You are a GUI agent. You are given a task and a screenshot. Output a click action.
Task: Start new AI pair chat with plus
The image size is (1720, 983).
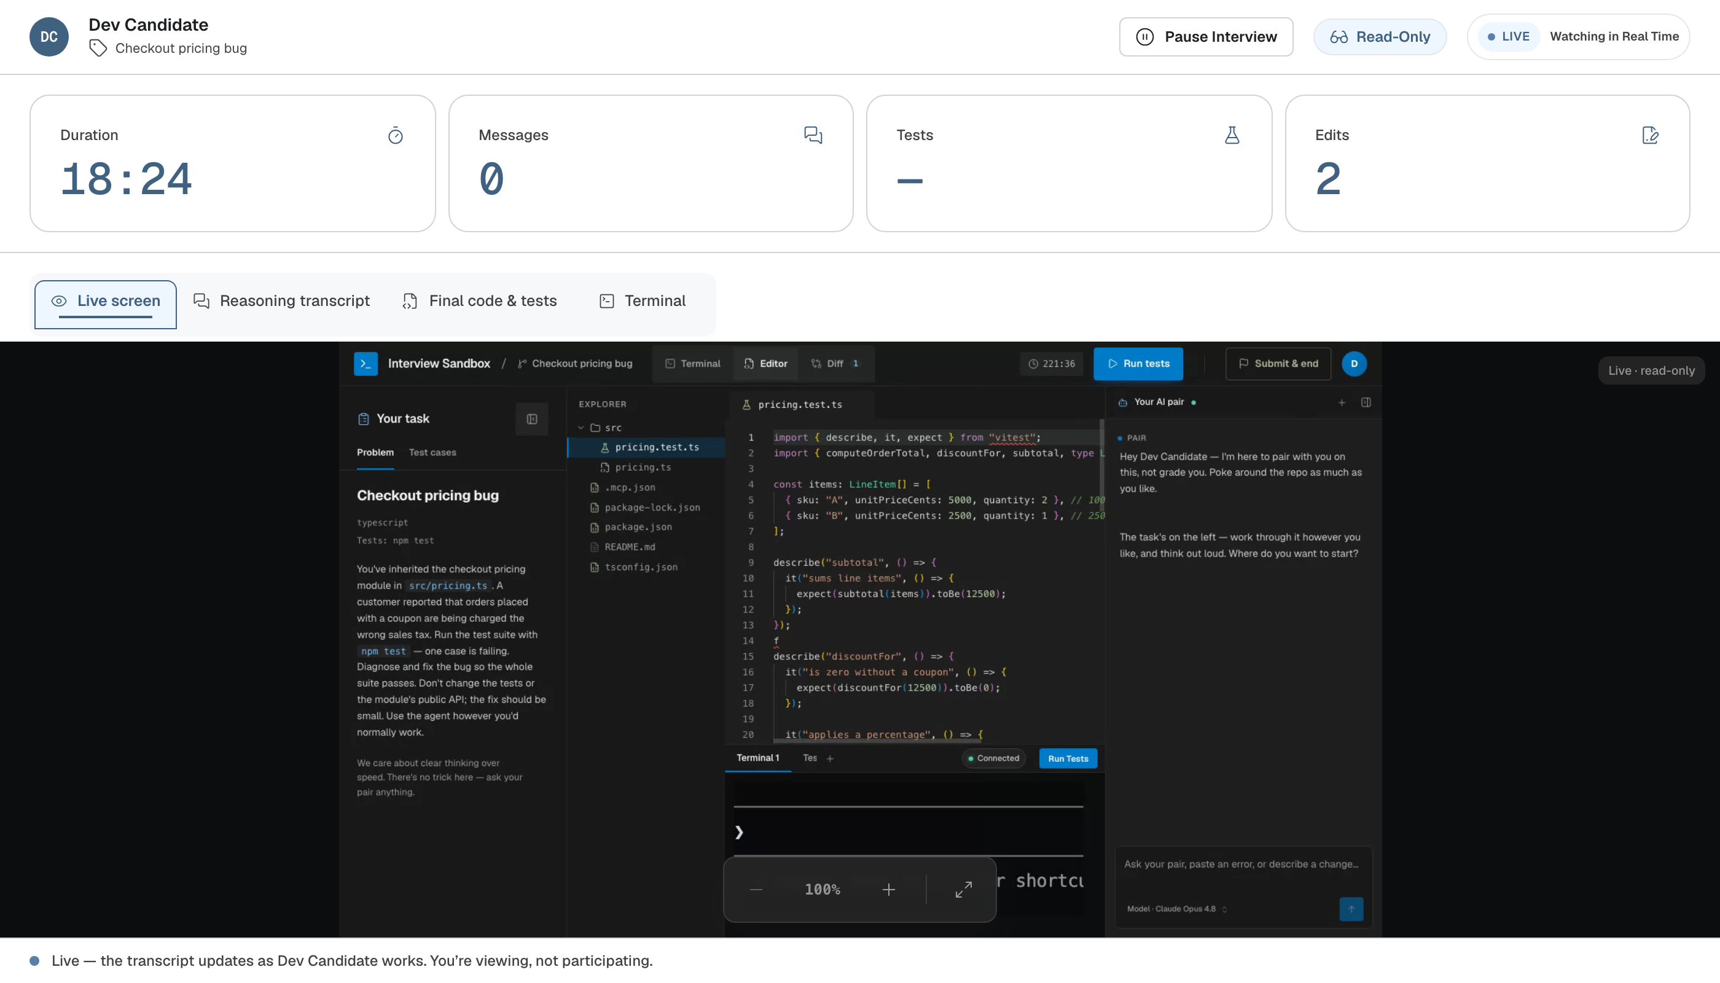tap(1342, 402)
